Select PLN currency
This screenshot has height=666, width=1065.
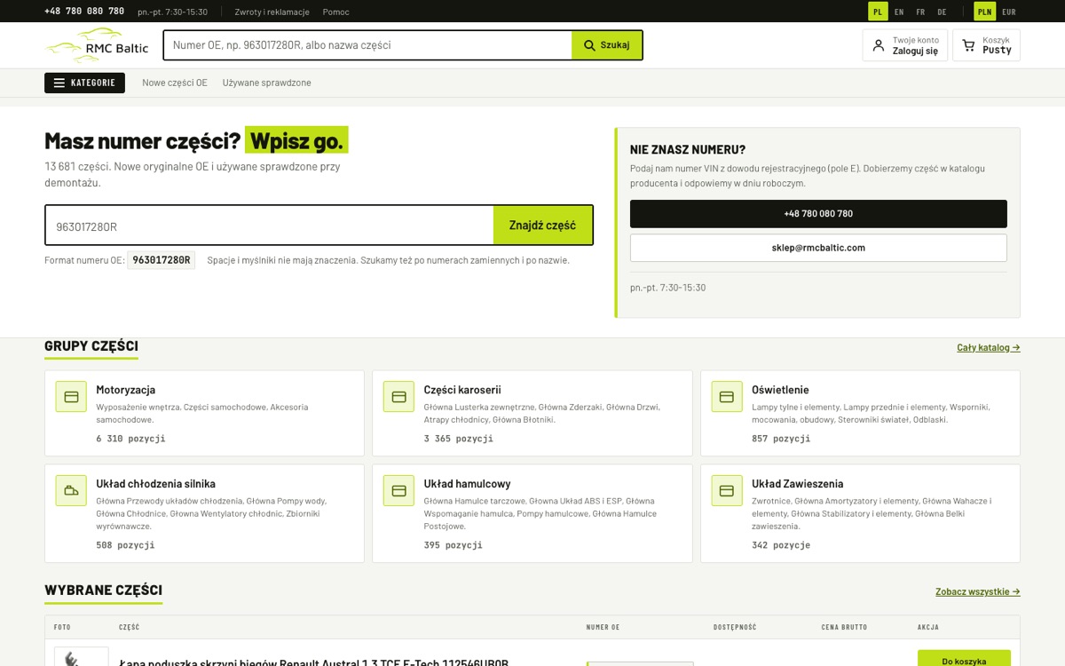point(984,12)
